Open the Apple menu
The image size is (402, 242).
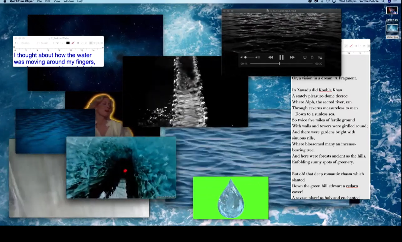click(x=4, y=1)
